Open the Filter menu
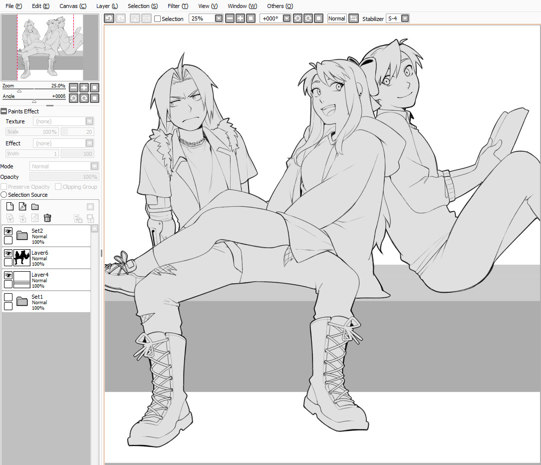541x465 pixels. pos(178,6)
